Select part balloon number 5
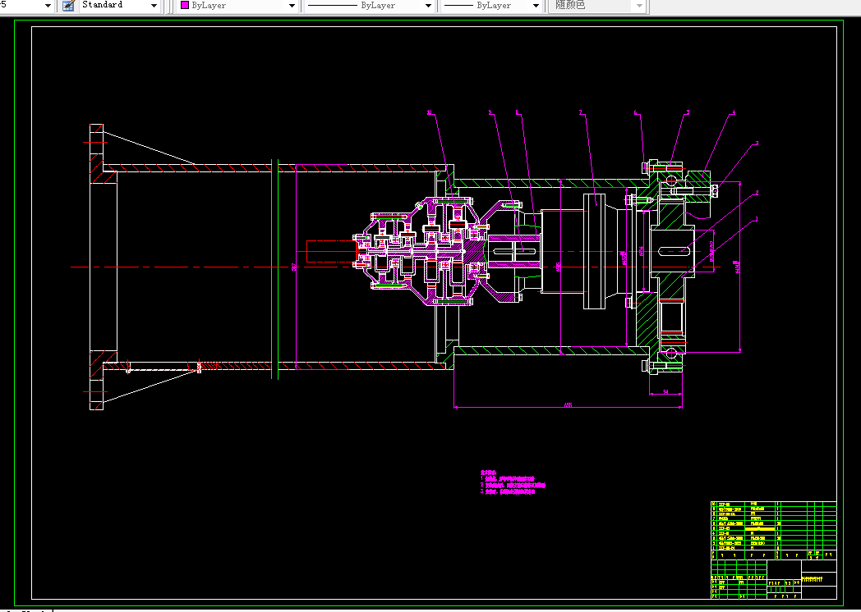Viewport: 861px width, 612px height. click(688, 112)
